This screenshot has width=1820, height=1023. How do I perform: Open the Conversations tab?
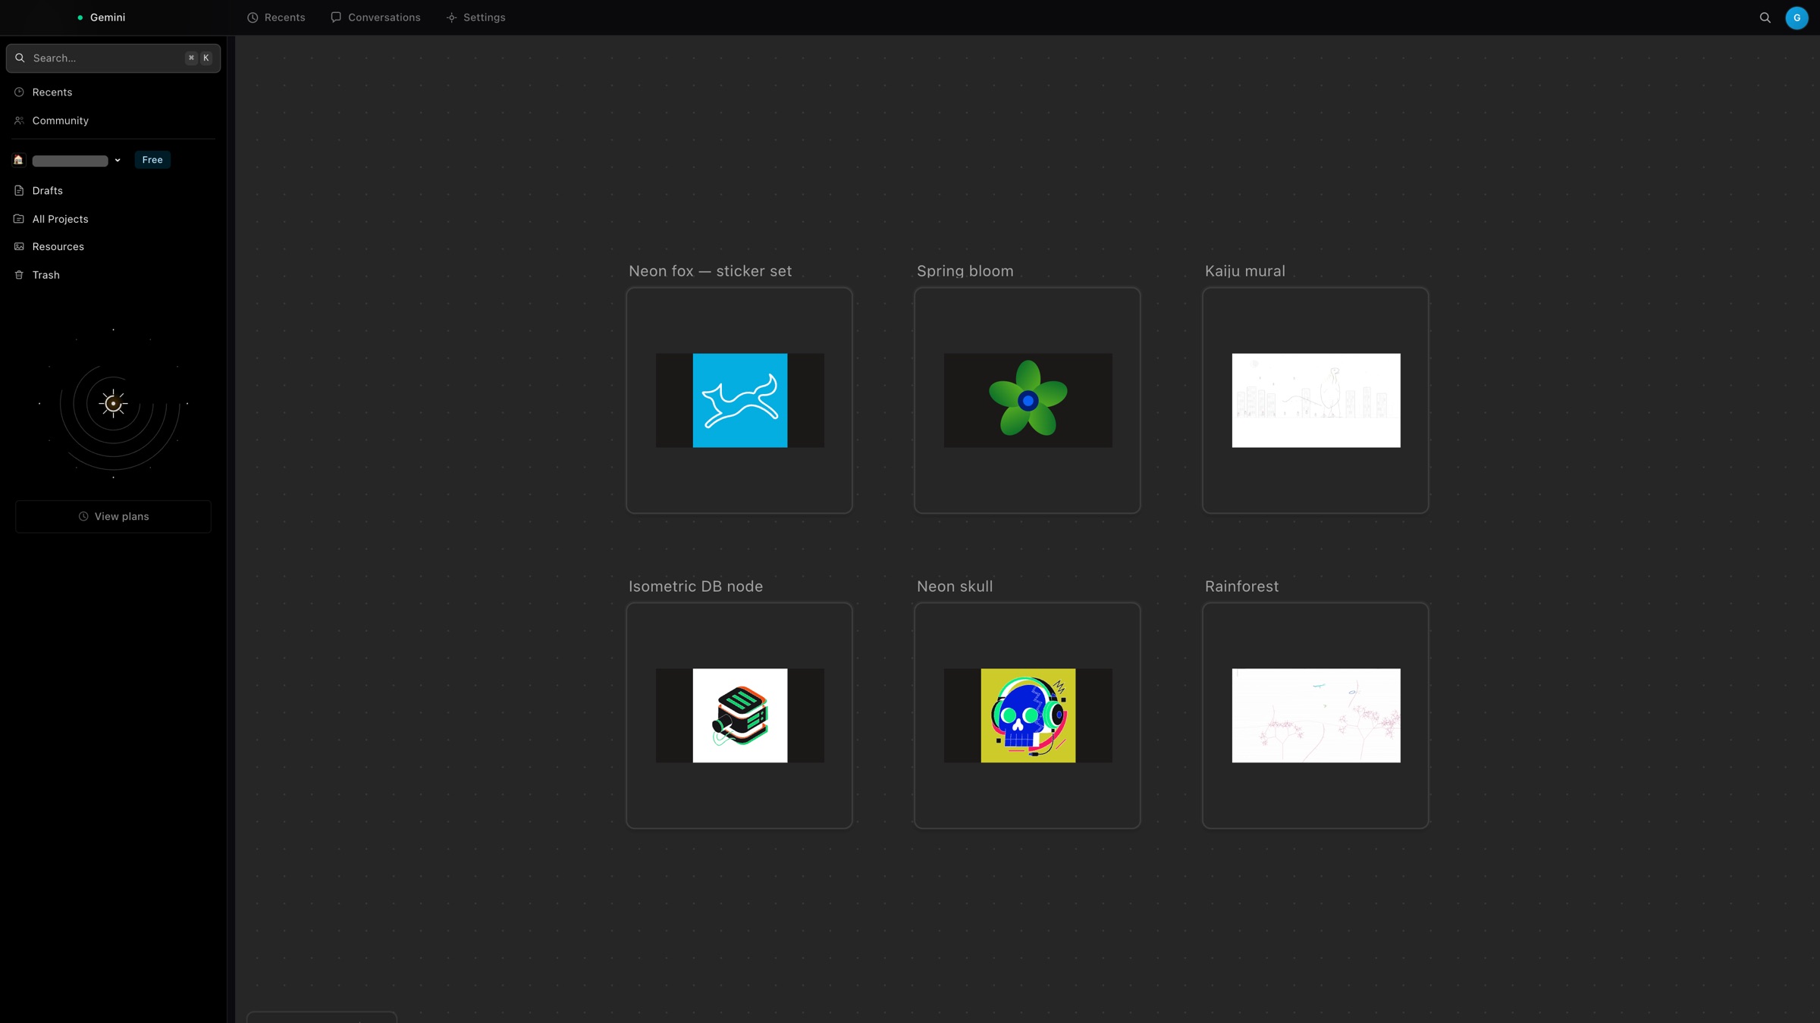coord(375,17)
